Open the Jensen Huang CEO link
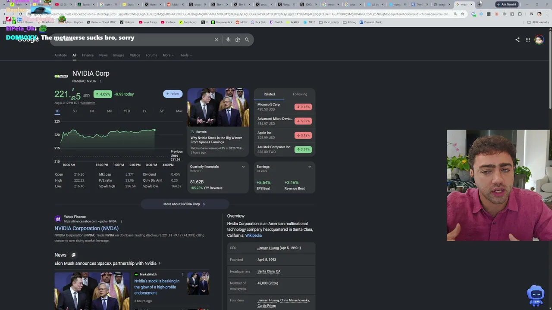The width and height of the screenshot is (552, 310). pos(268,248)
